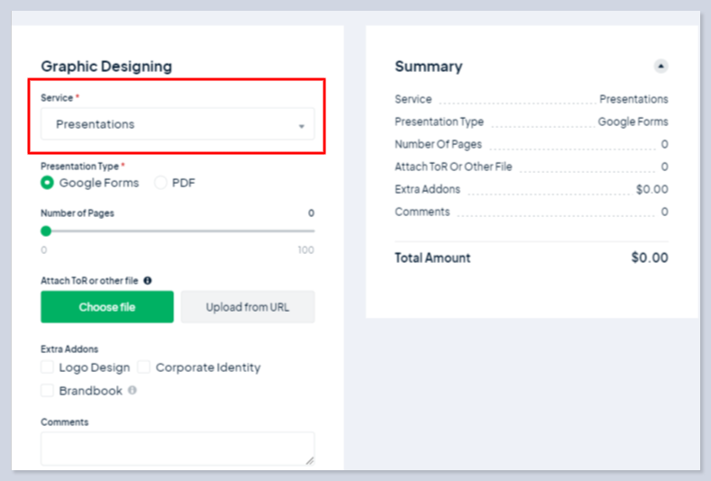
Task: Collapse the Summary panel with arrow icon
Action: coord(661,66)
